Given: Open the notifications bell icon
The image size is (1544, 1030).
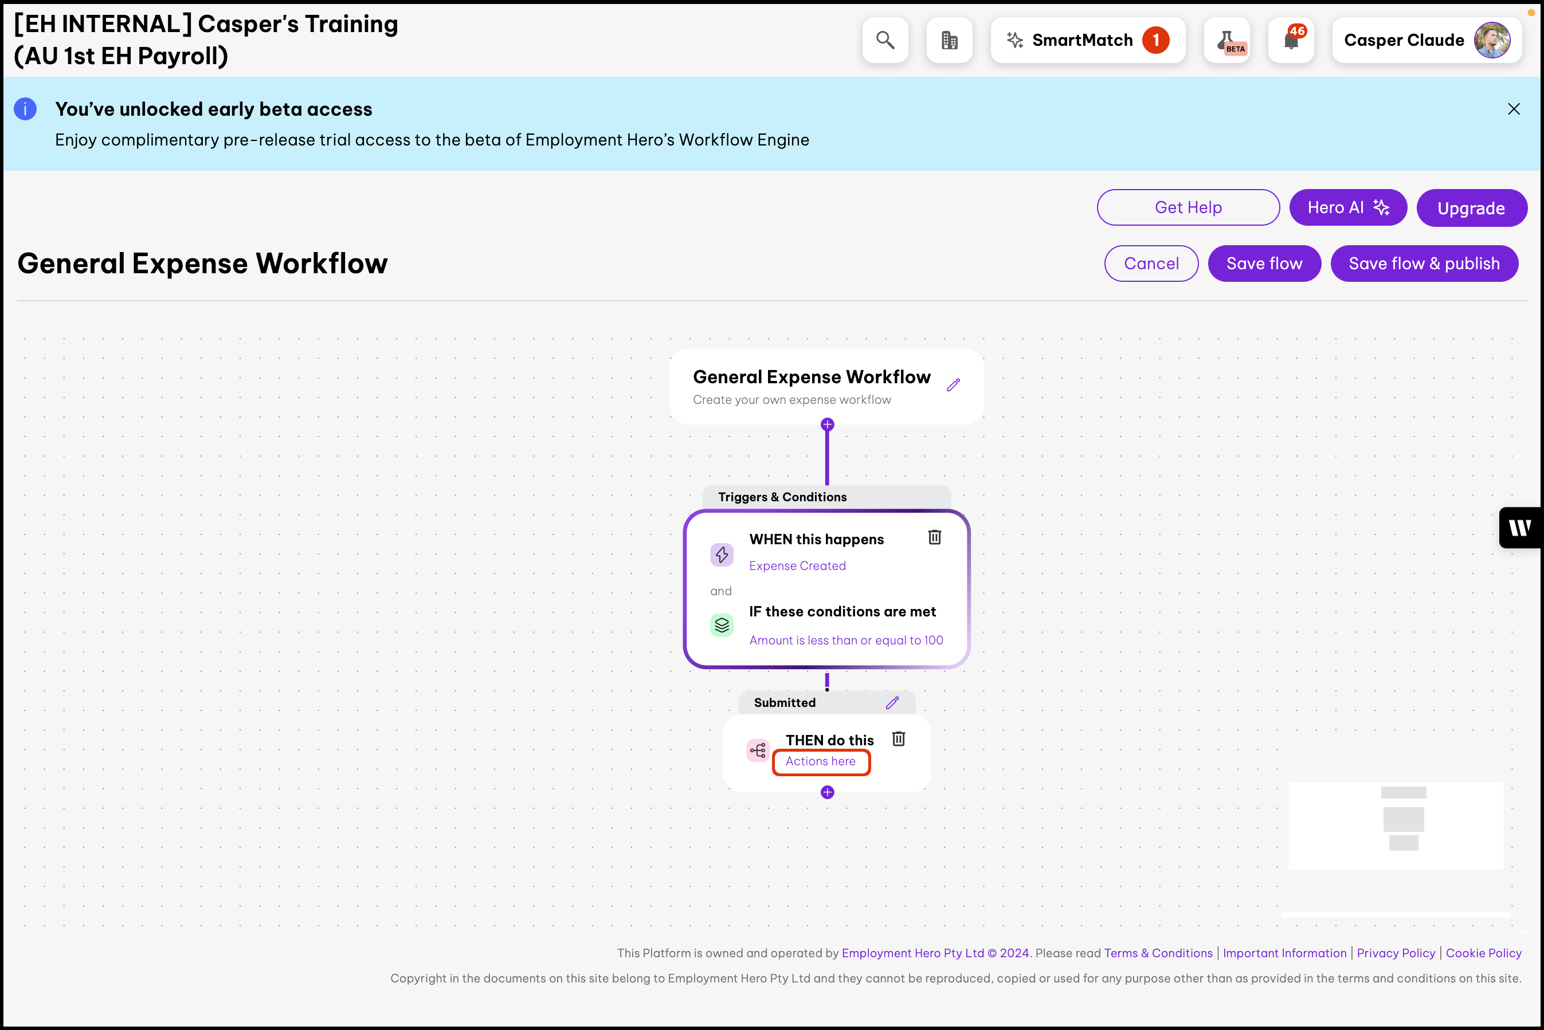Looking at the screenshot, I should click(x=1290, y=40).
